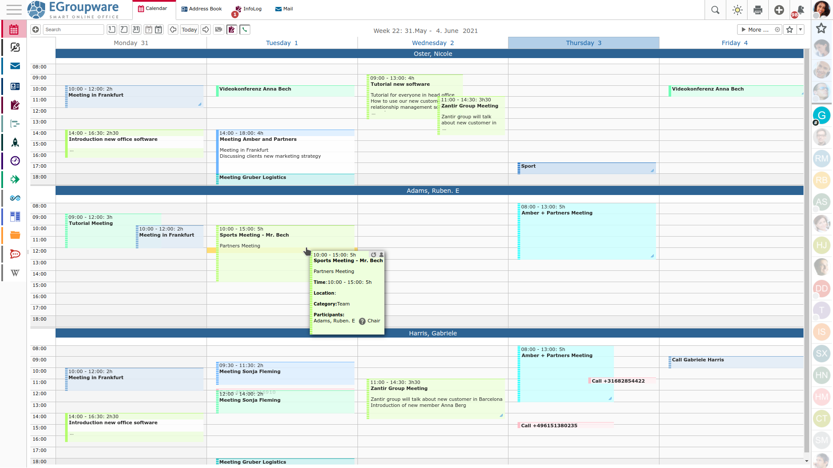Open notifications bell with 98 badge
Viewport: 833px width, 468px height.
[x=800, y=10]
